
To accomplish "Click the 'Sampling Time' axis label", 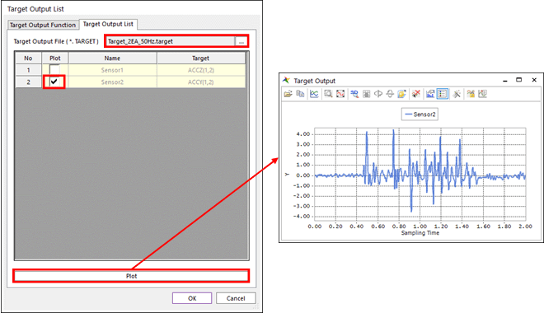I will 420,233.
